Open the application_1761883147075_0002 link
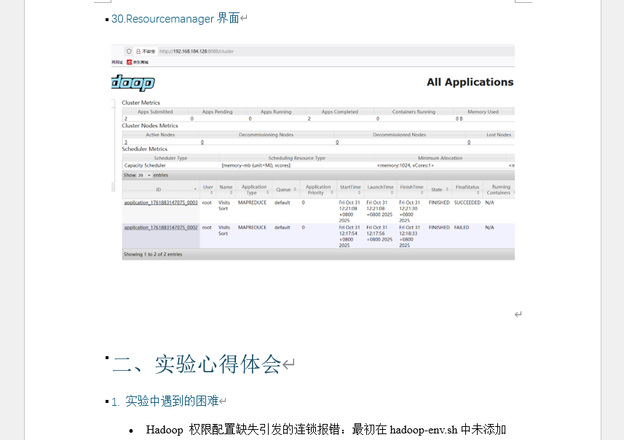This screenshot has width=624, height=440. (x=161, y=227)
